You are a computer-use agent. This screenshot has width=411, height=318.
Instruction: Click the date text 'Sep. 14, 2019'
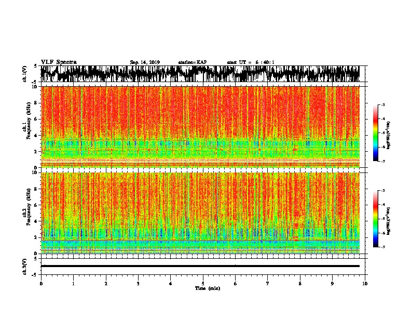(x=145, y=62)
